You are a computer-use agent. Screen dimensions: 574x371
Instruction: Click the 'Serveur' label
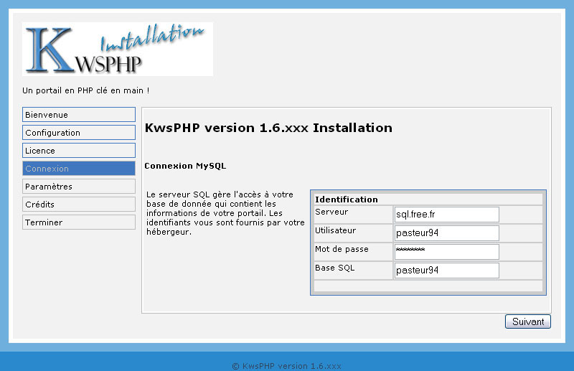[x=331, y=212]
